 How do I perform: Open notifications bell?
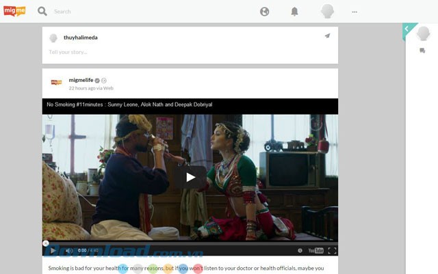pos(294,12)
